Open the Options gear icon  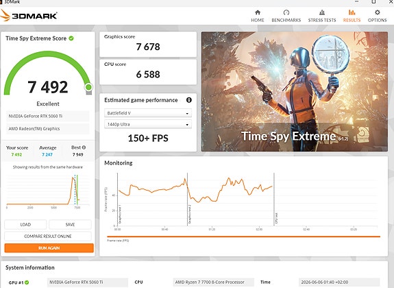377,12
